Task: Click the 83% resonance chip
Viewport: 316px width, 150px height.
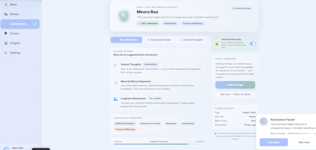Action: 149,24
